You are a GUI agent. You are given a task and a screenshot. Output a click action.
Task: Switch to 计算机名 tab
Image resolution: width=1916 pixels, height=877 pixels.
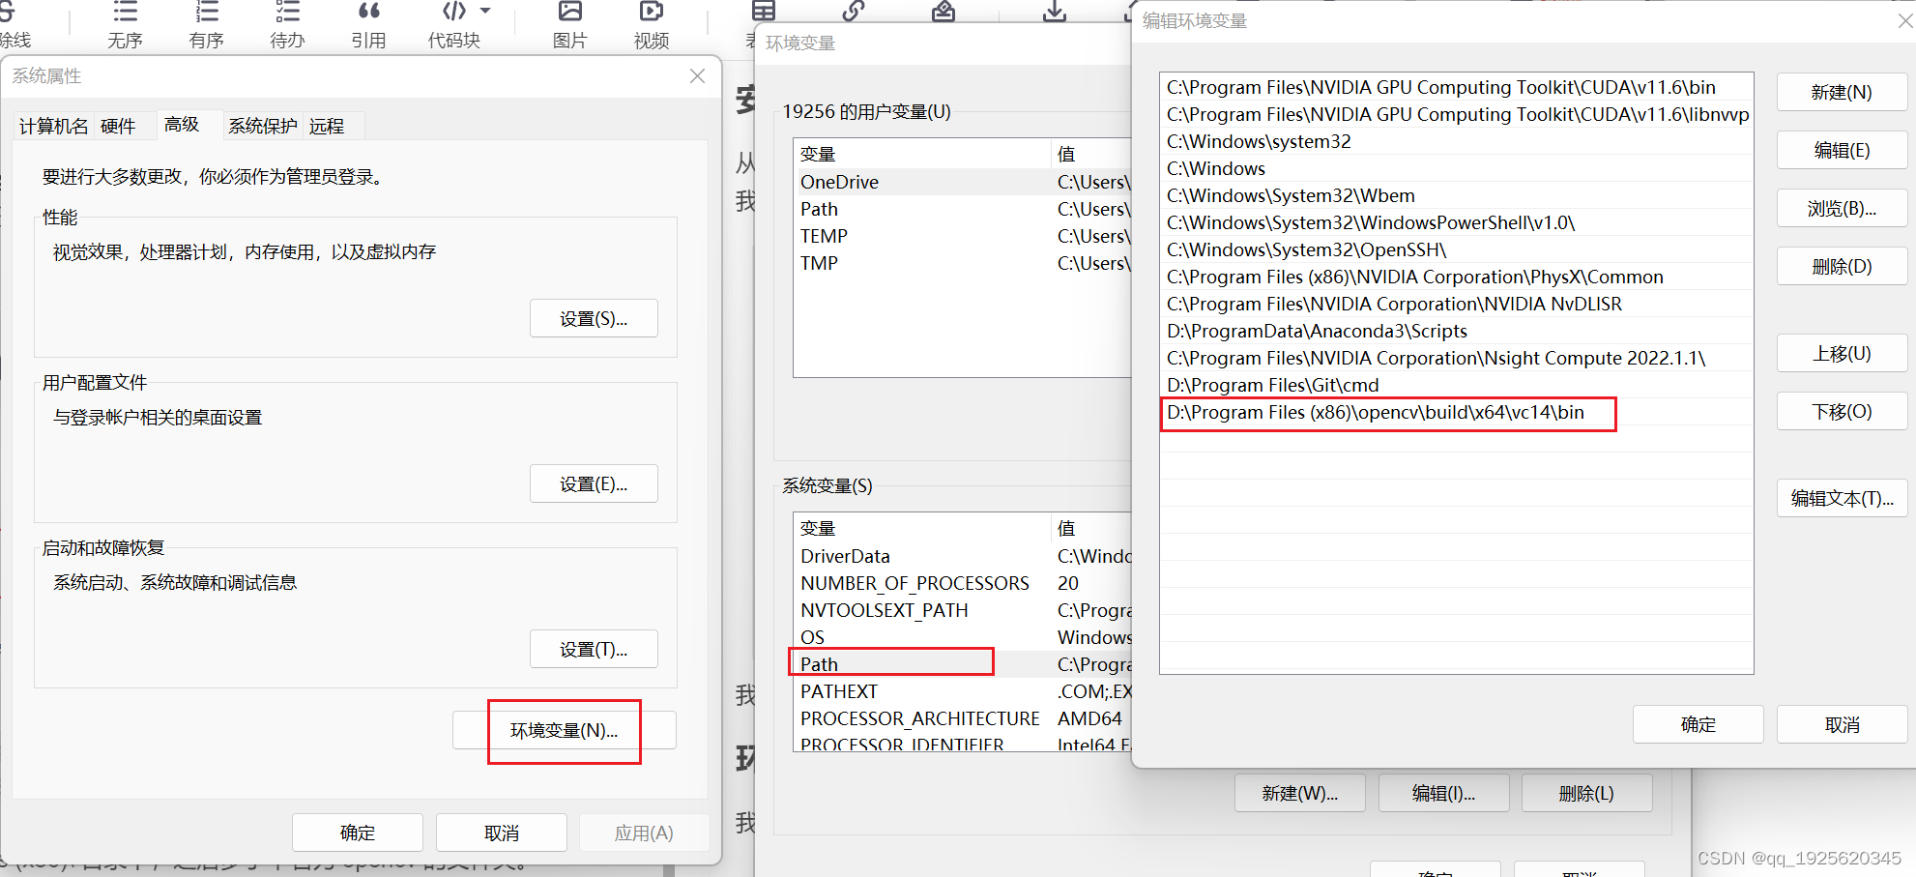coord(53,126)
